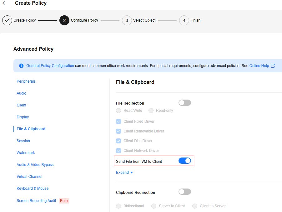Enable the Clipboard Redirection switch
Screen dimensions: 282x212
click(x=185, y=192)
